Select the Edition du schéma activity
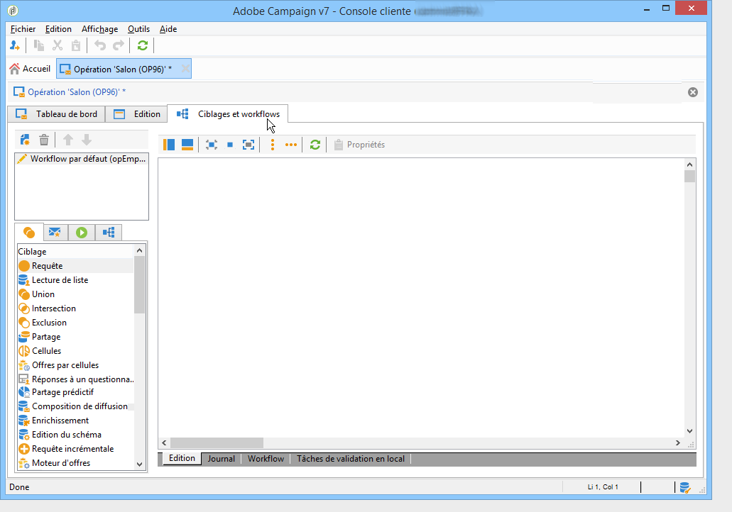Screen dimensions: 732x512 point(76,435)
